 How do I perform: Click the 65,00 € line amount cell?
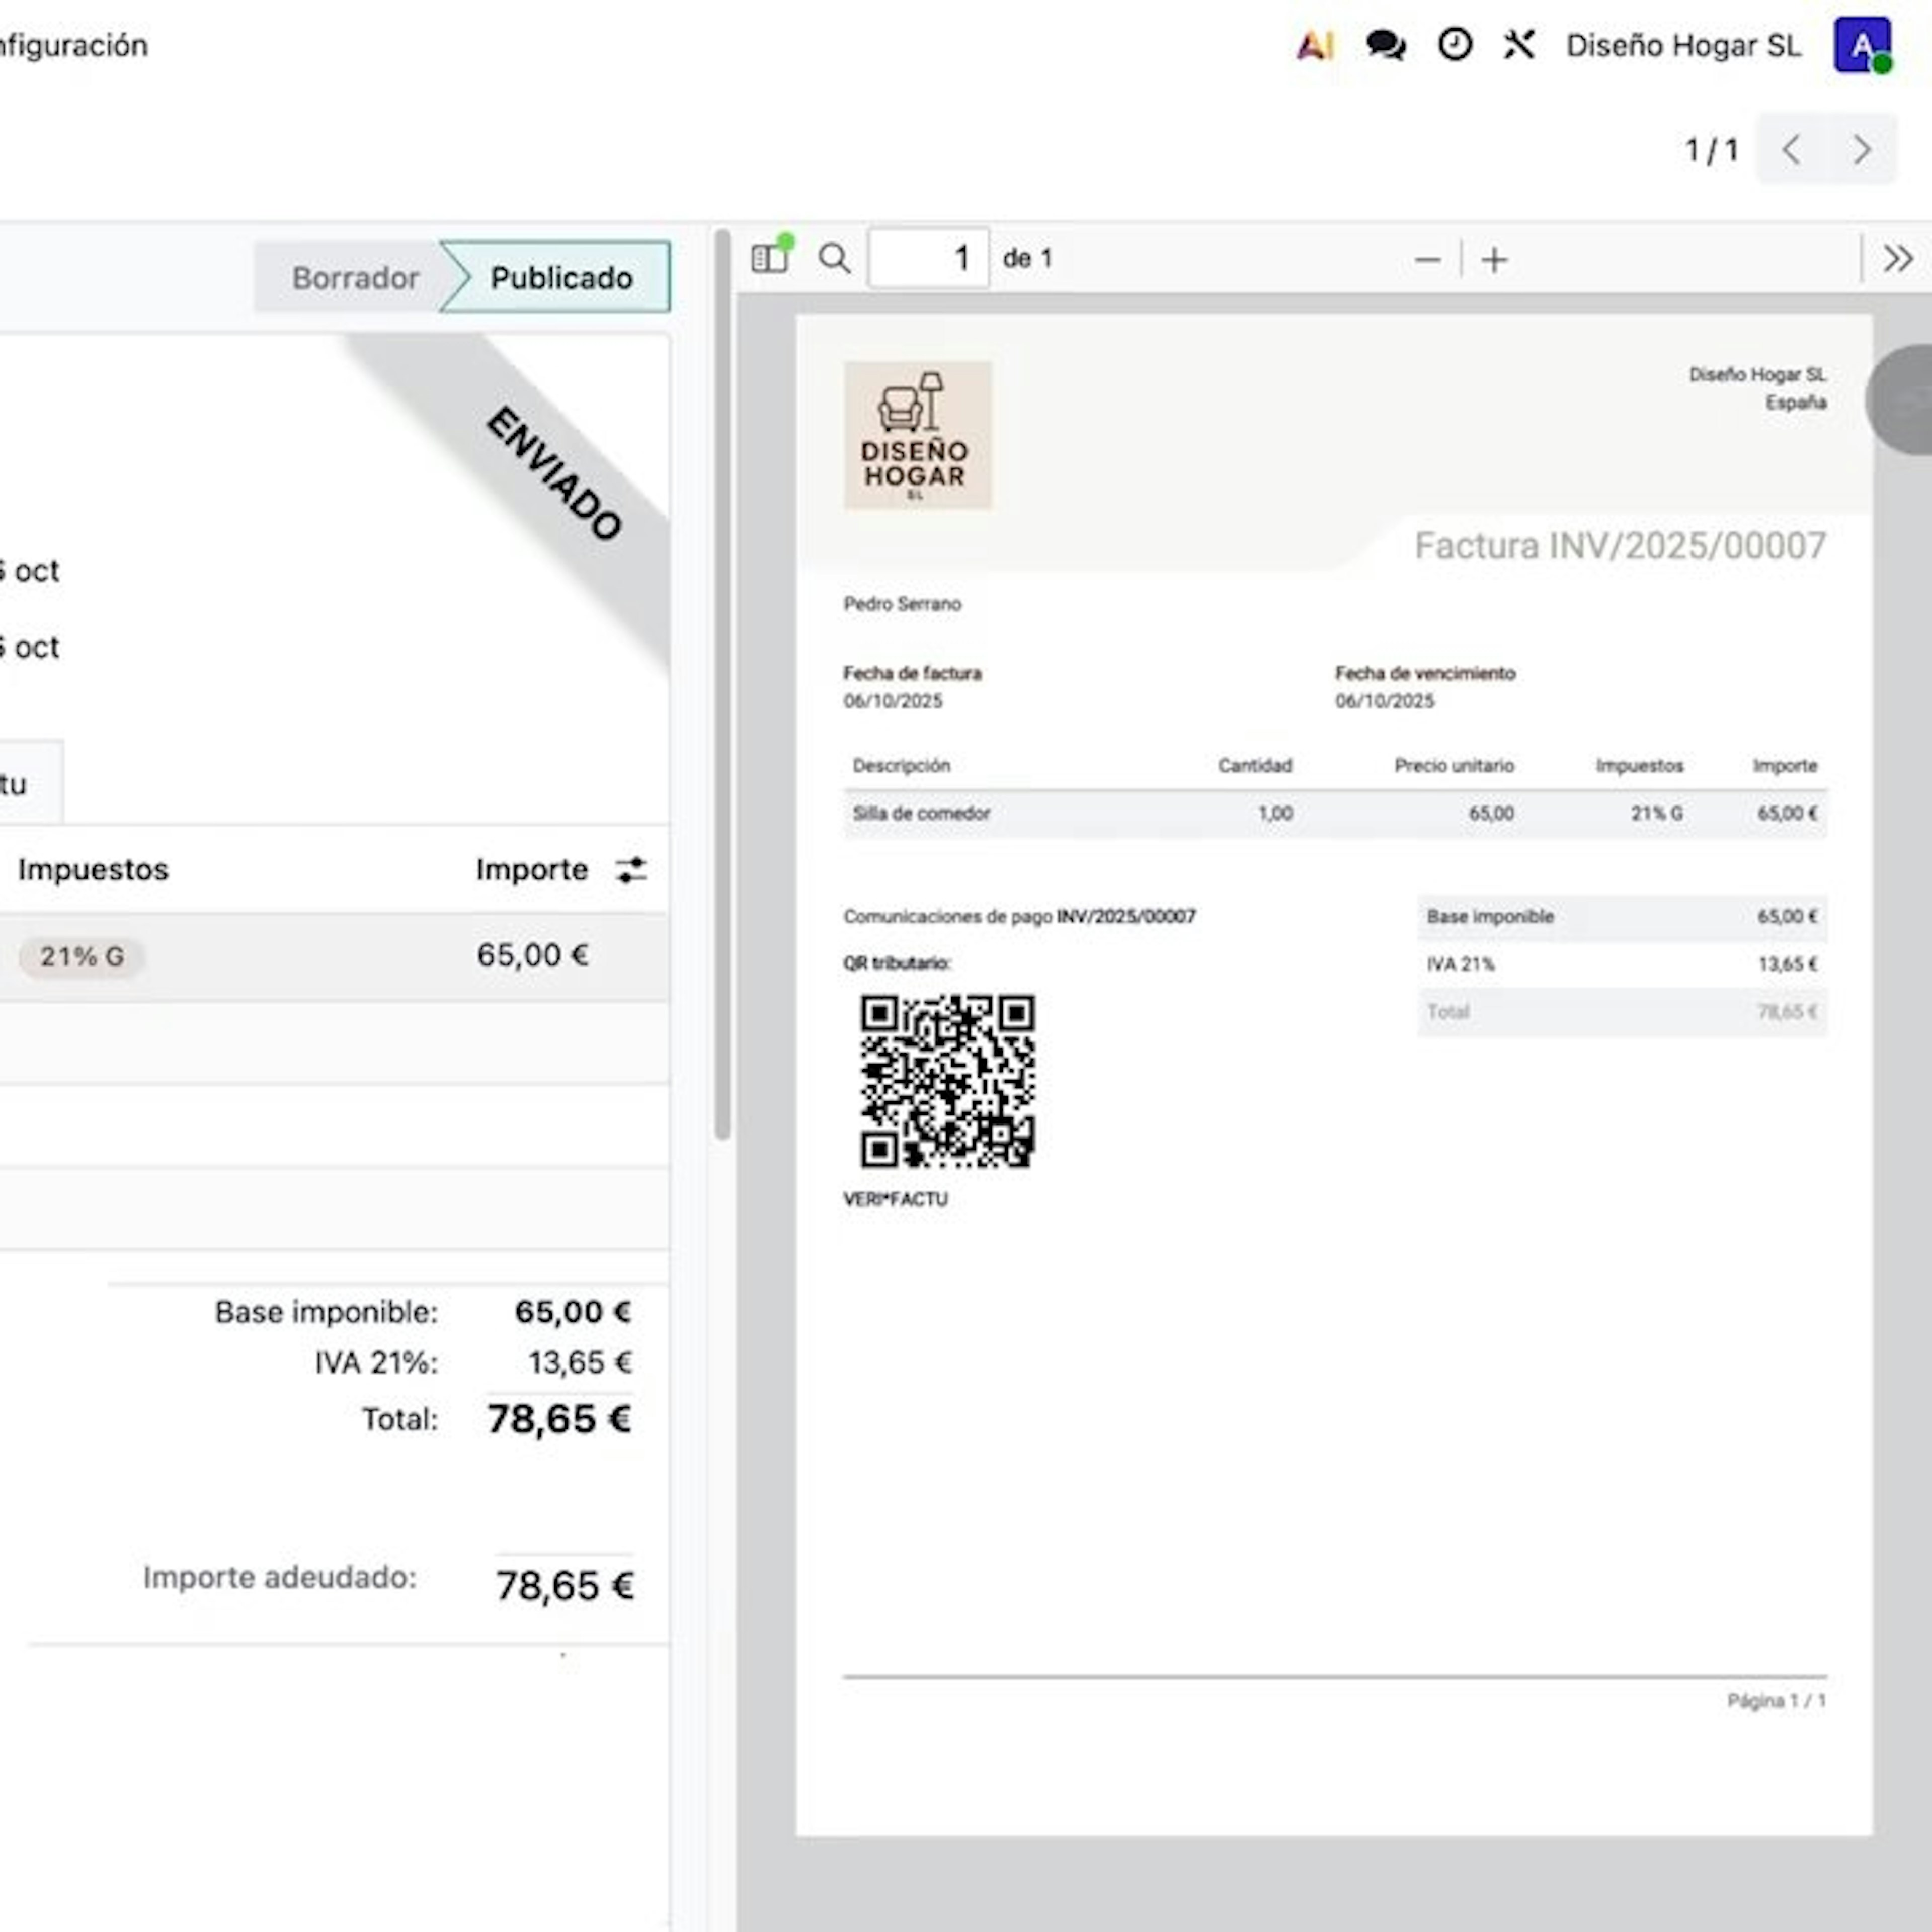(532, 955)
